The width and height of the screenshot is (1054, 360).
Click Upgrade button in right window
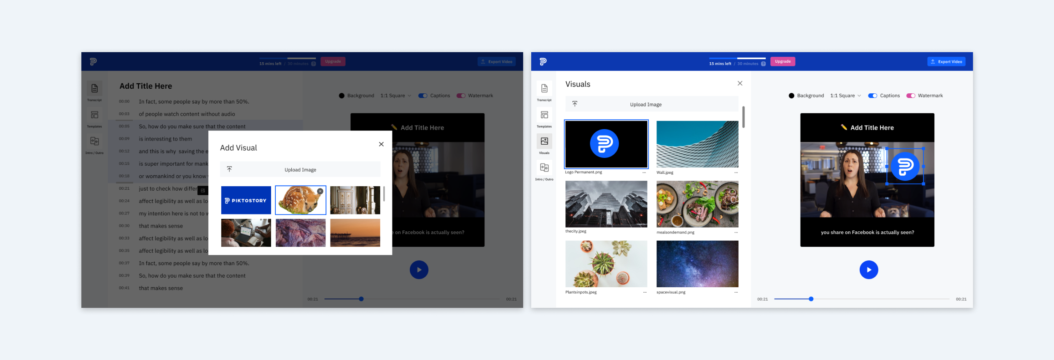(783, 61)
